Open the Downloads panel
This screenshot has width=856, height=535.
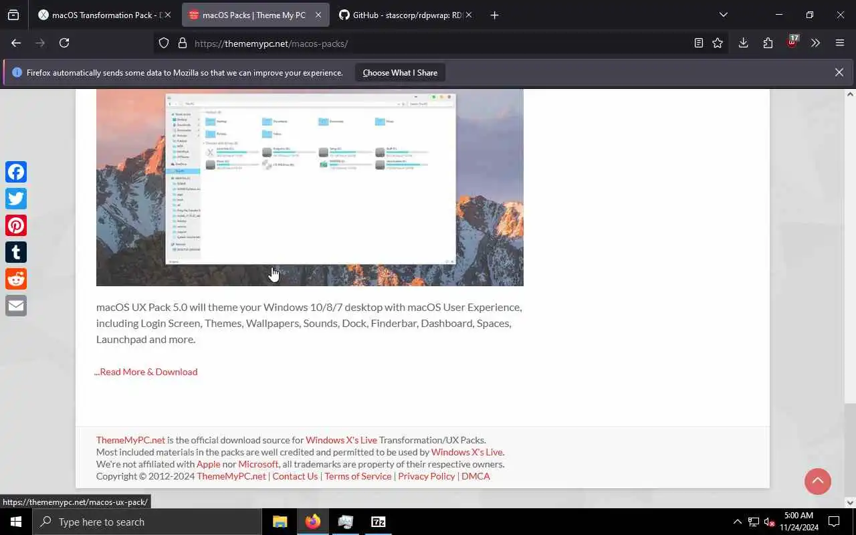click(743, 43)
